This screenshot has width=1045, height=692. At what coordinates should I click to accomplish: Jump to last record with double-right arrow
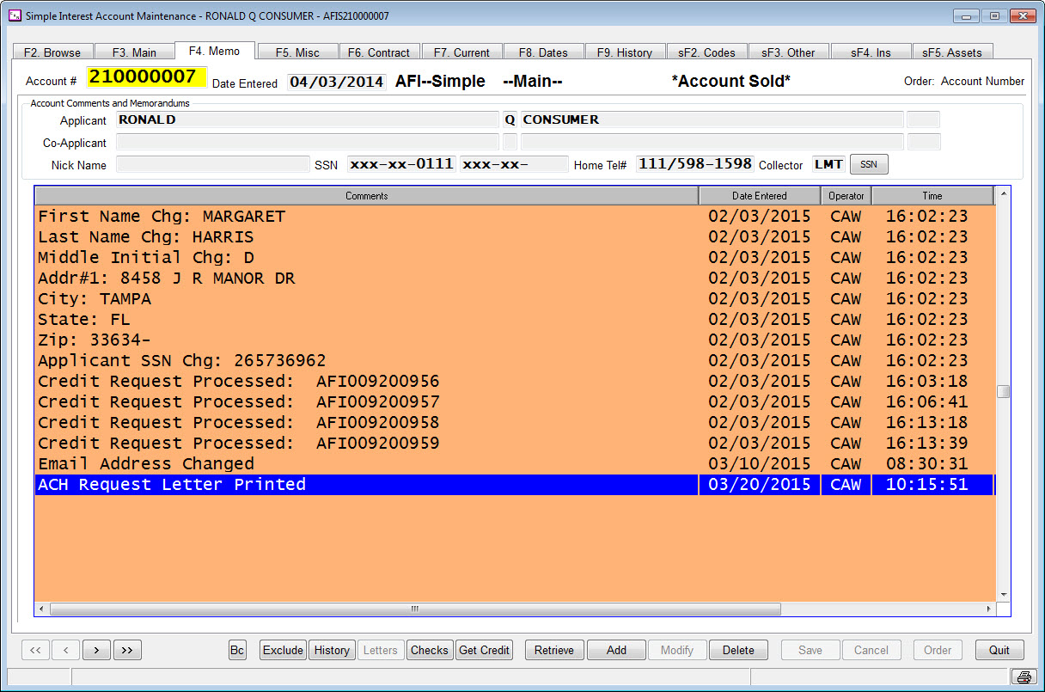click(x=127, y=650)
